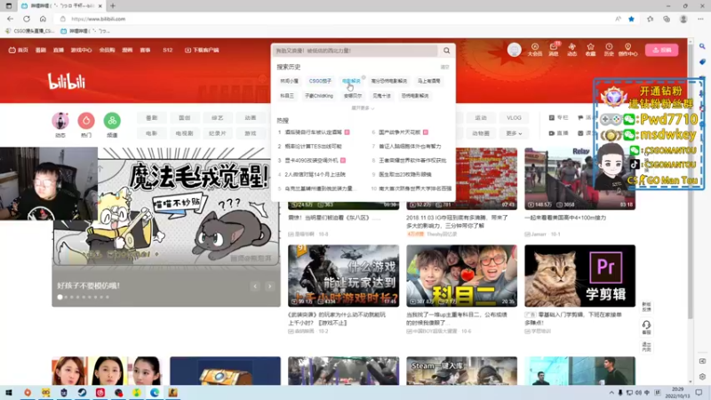
Task: Select the 科目三 history tag
Action: click(287, 96)
